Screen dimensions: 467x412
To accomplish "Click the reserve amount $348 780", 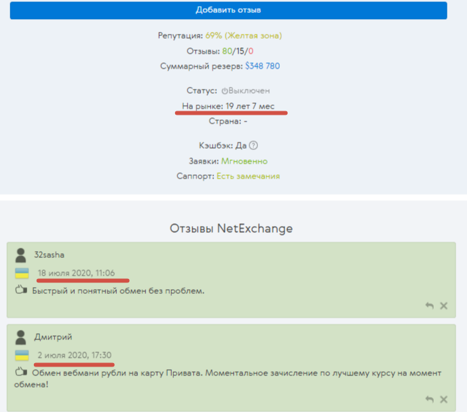I will [263, 66].
